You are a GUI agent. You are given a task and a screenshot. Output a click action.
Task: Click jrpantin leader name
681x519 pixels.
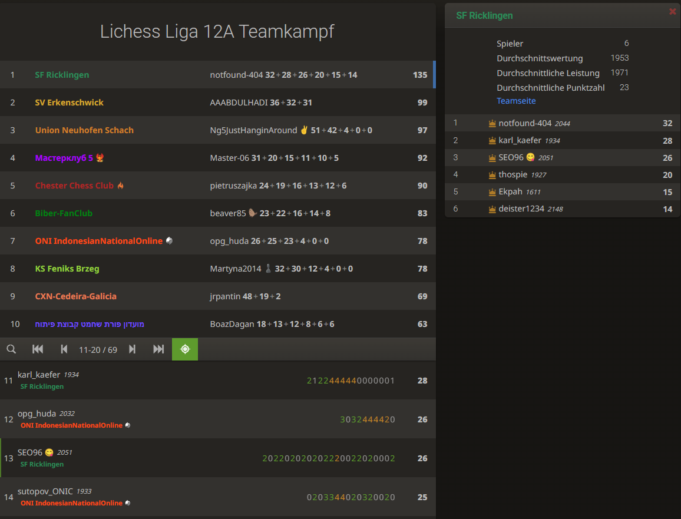tap(225, 296)
